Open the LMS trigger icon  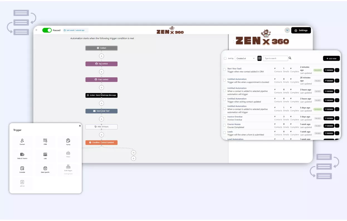coord(45,155)
